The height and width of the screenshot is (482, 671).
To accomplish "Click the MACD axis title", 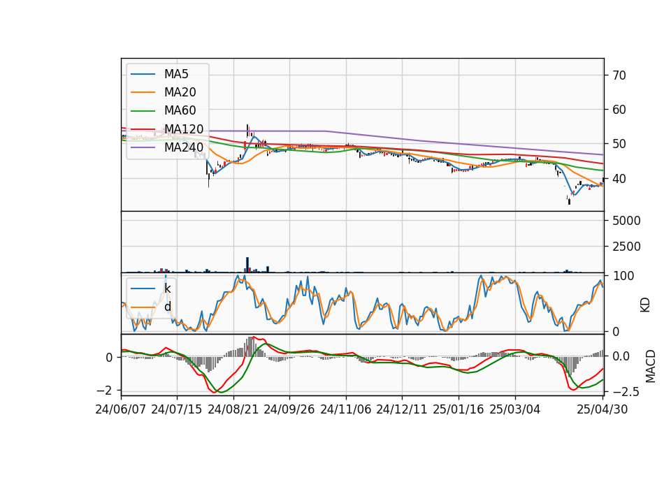I will 651,366.
